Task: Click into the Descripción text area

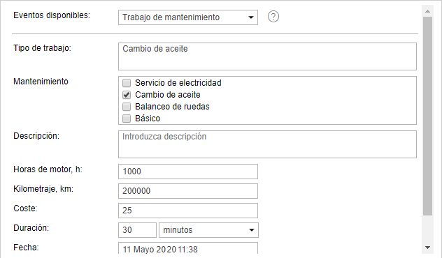Action: click(x=267, y=144)
